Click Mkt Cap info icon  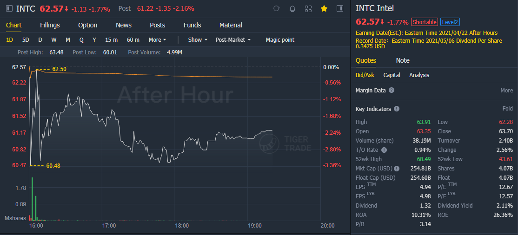[x=397, y=168]
